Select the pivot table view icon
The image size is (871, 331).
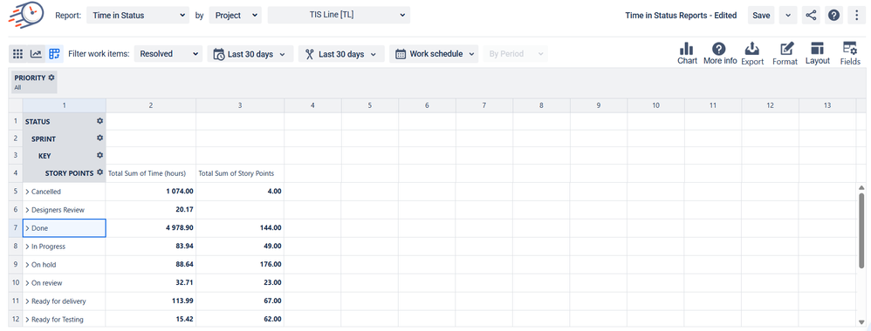[54, 54]
